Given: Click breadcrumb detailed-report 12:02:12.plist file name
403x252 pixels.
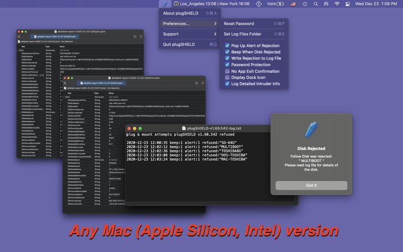Looking at the screenshot, I should point(86,88).
